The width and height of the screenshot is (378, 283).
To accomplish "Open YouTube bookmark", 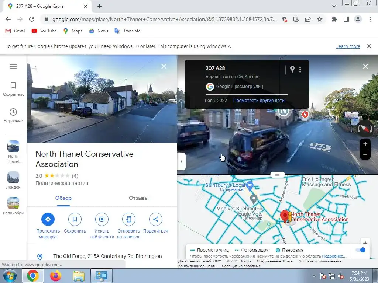I will point(44,31).
